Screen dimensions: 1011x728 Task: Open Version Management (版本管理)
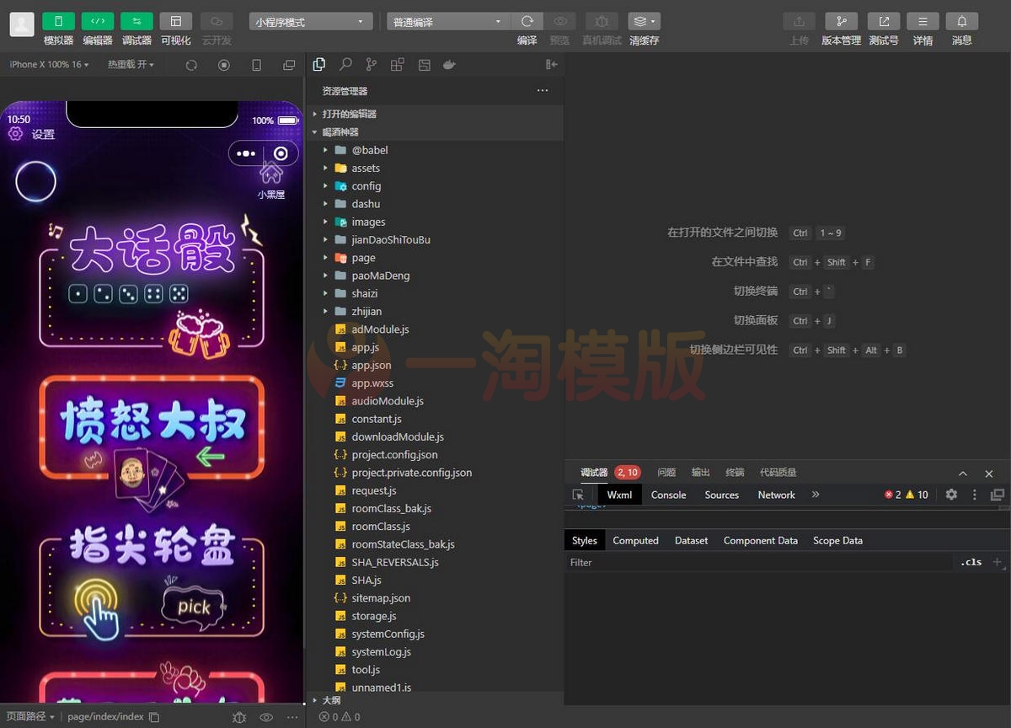[x=841, y=21]
